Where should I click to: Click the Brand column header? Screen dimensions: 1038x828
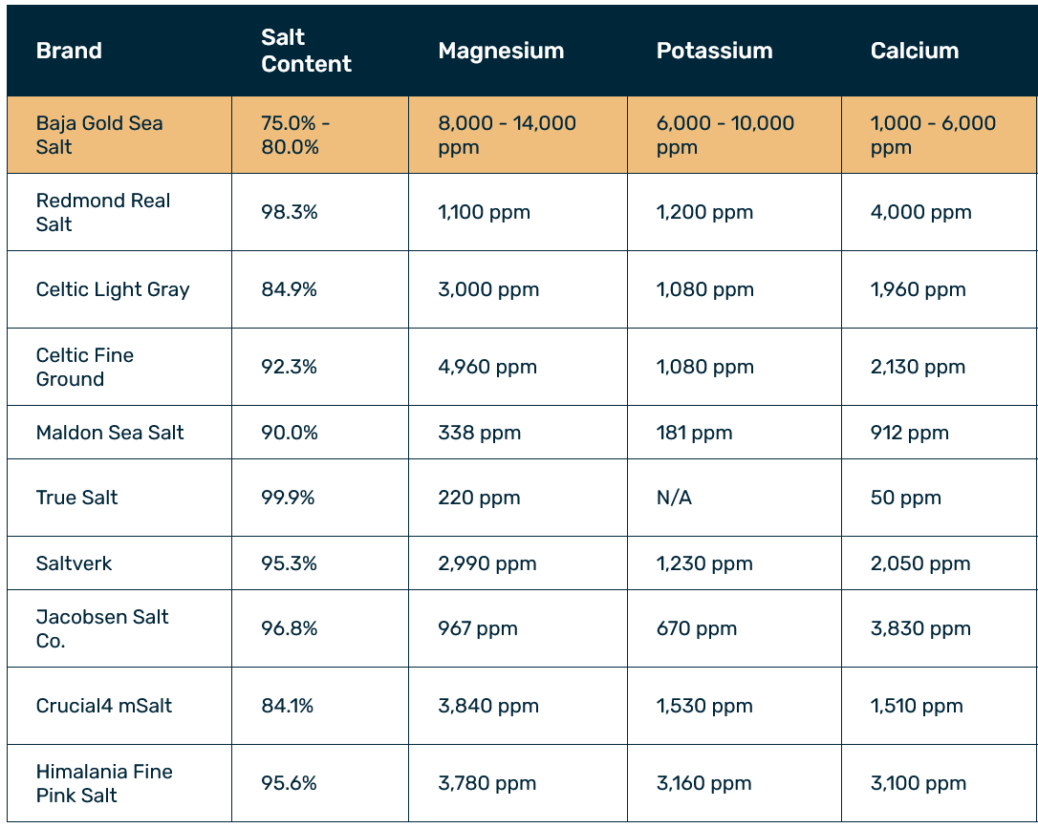69,51
